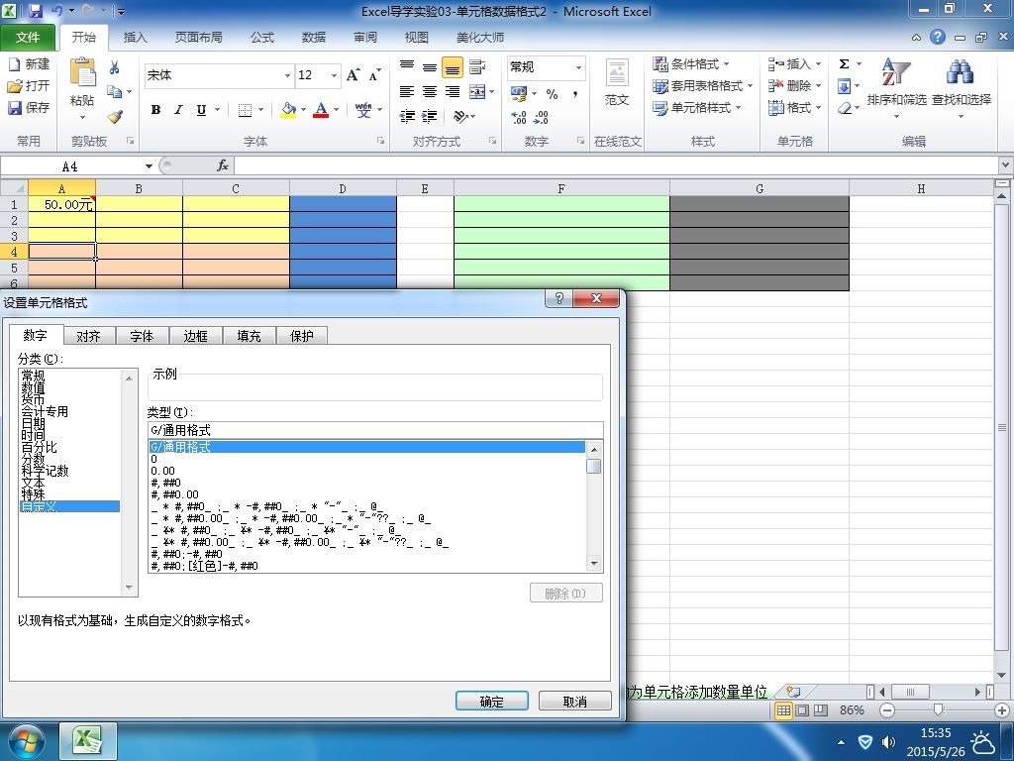The image size is (1014, 761).
Task: Switch to 数据 ribbon tab
Action: coord(314,38)
